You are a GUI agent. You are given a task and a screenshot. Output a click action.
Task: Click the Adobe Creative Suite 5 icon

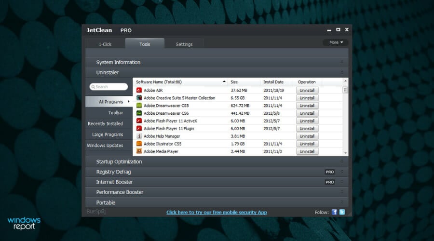pyautogui.click(x=139, y=98)
